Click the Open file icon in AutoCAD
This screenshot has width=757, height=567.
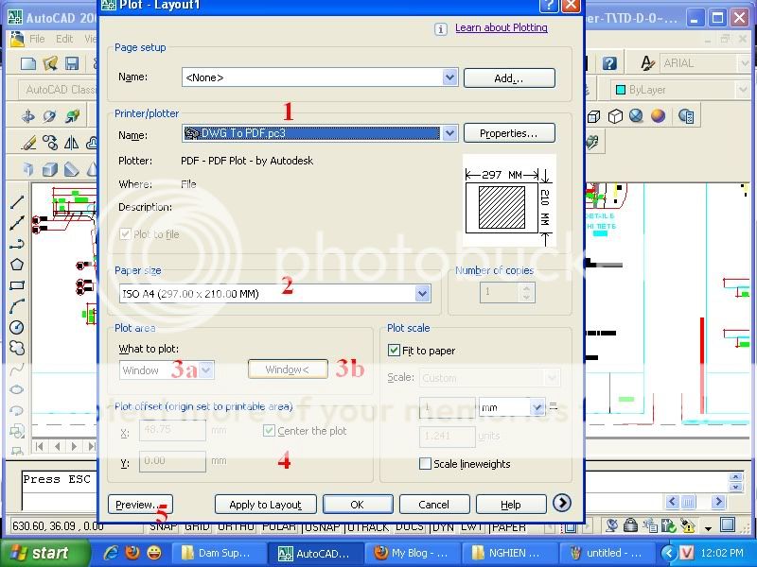(x=50, y=63)
